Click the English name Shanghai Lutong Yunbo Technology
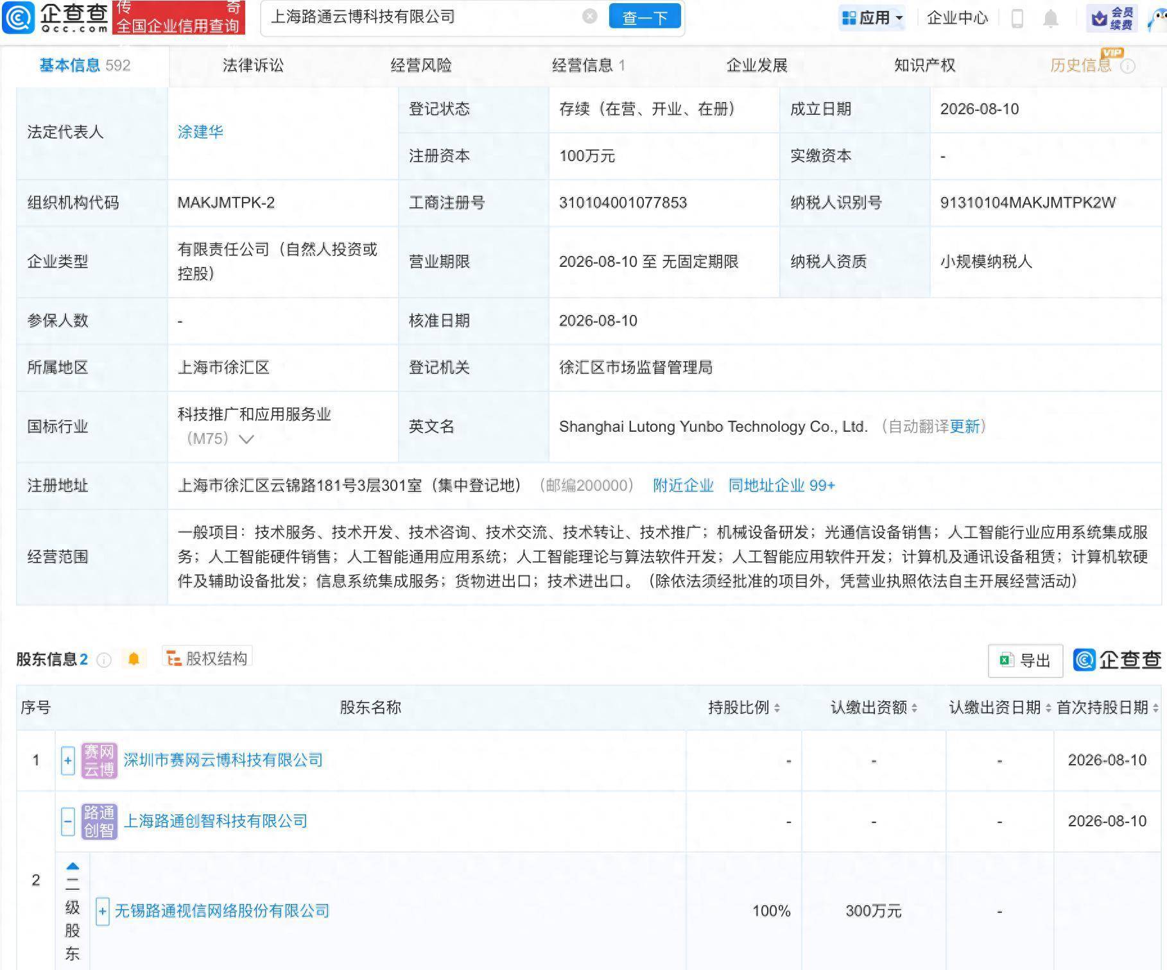Screen dimensions: 1167x970 click(713, 427)
